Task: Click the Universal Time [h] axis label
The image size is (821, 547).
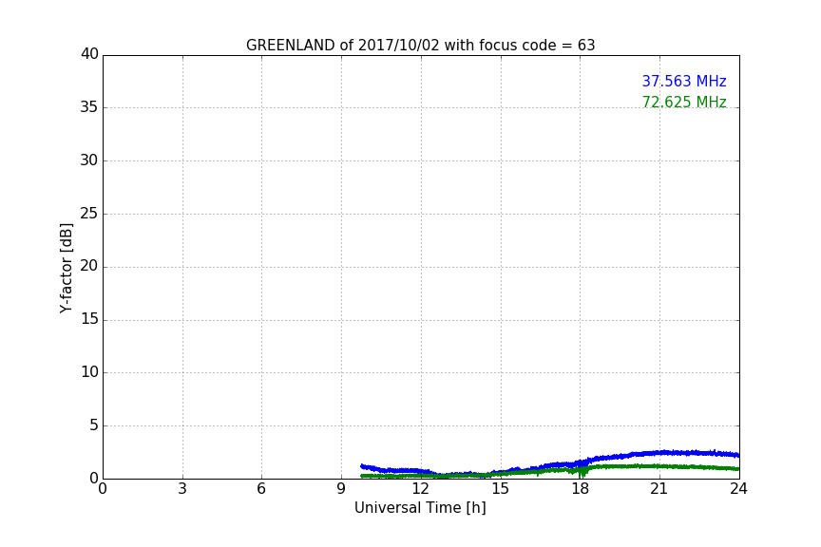Action: pos(420,508)
